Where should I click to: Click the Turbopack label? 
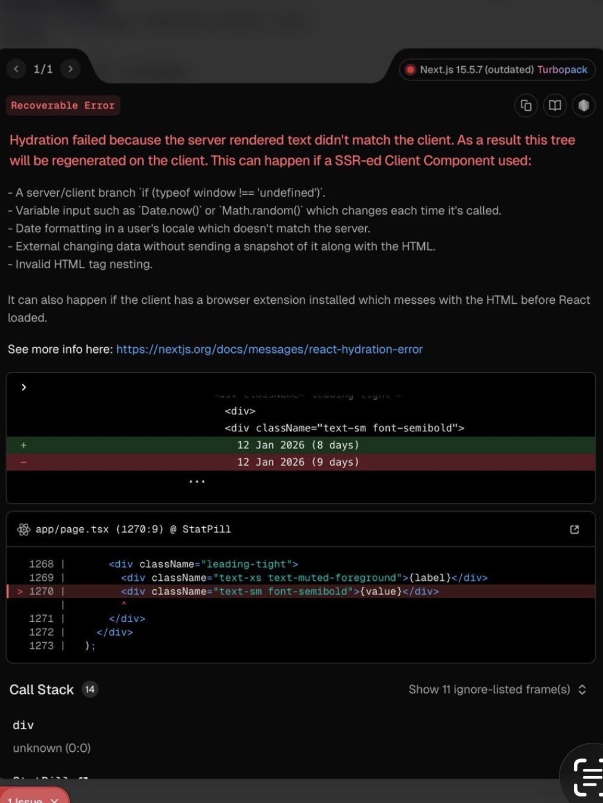point(562,70)
